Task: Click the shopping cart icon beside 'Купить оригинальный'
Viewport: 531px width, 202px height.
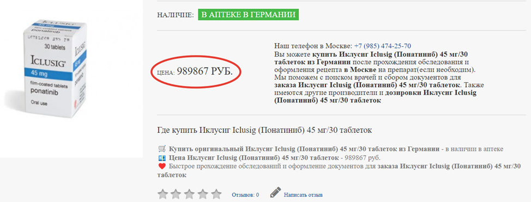Action: [162, 149]
